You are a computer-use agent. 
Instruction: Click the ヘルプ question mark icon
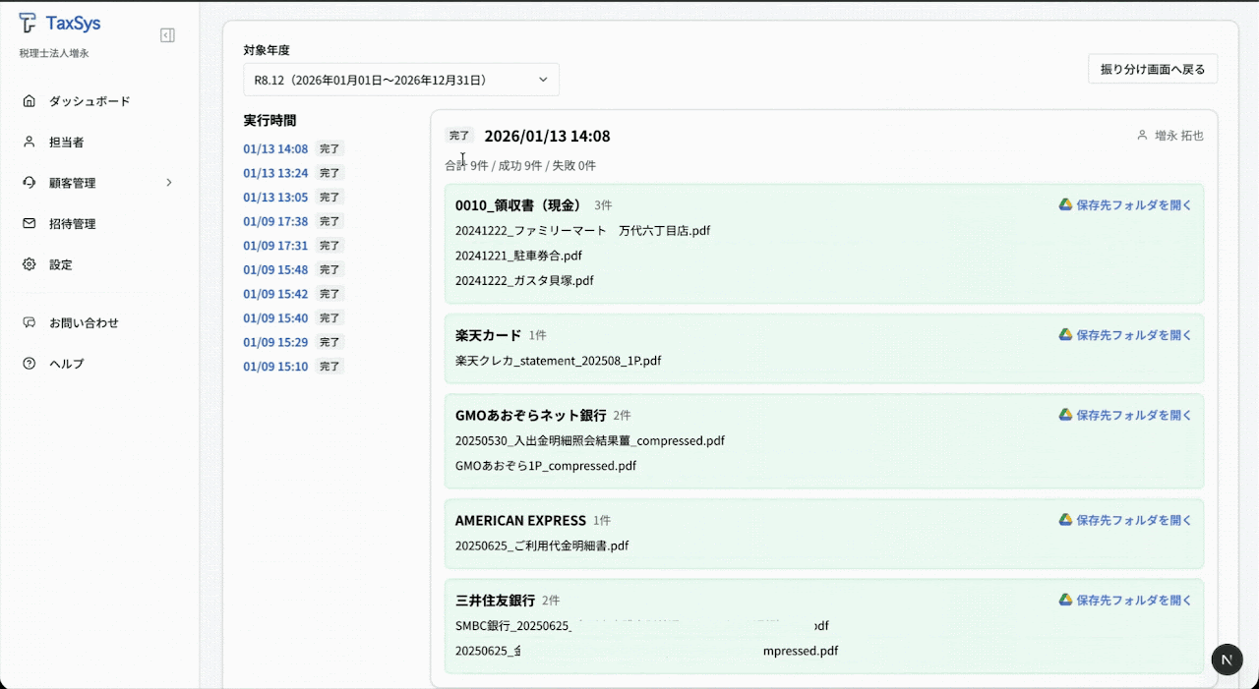point(29,364)
